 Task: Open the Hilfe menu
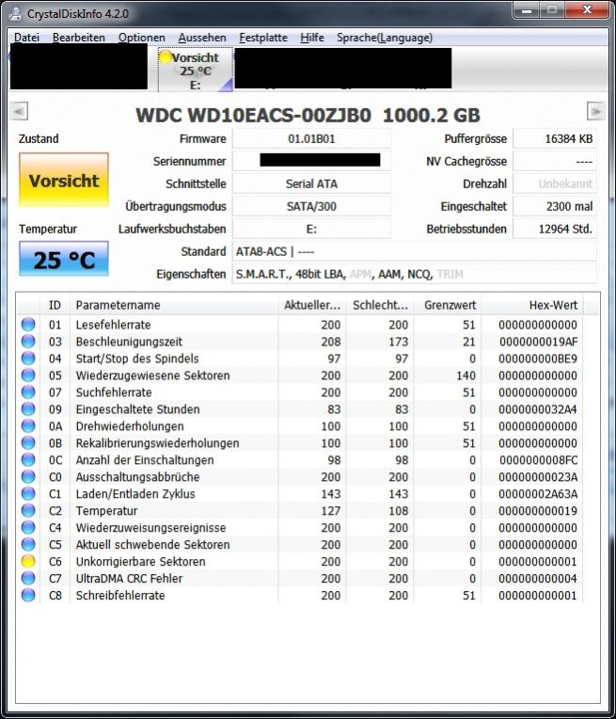(x=312, y=38)
